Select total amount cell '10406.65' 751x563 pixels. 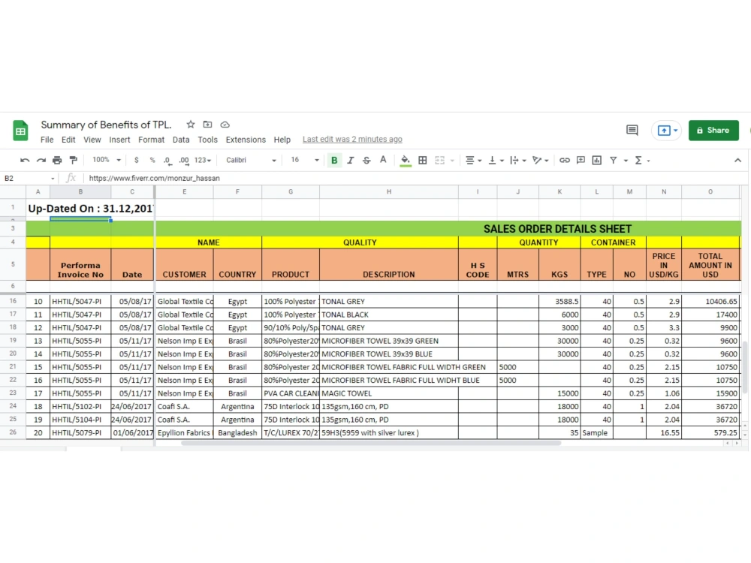click(x=710, y=302)
